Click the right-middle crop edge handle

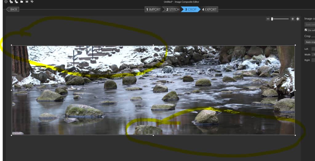(295, 90)
